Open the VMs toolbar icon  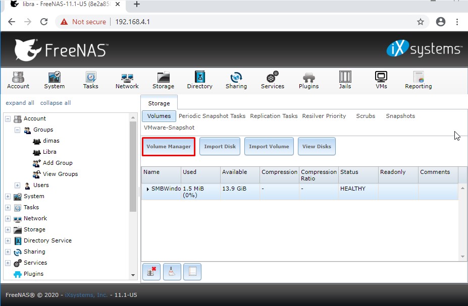(x=381, y=80)
